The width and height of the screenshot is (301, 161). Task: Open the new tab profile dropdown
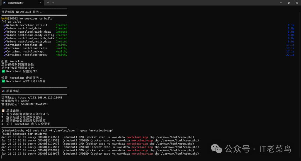point(53,3)
